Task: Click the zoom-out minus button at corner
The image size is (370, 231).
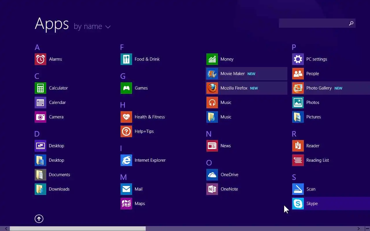Action: tap(367, 229)
